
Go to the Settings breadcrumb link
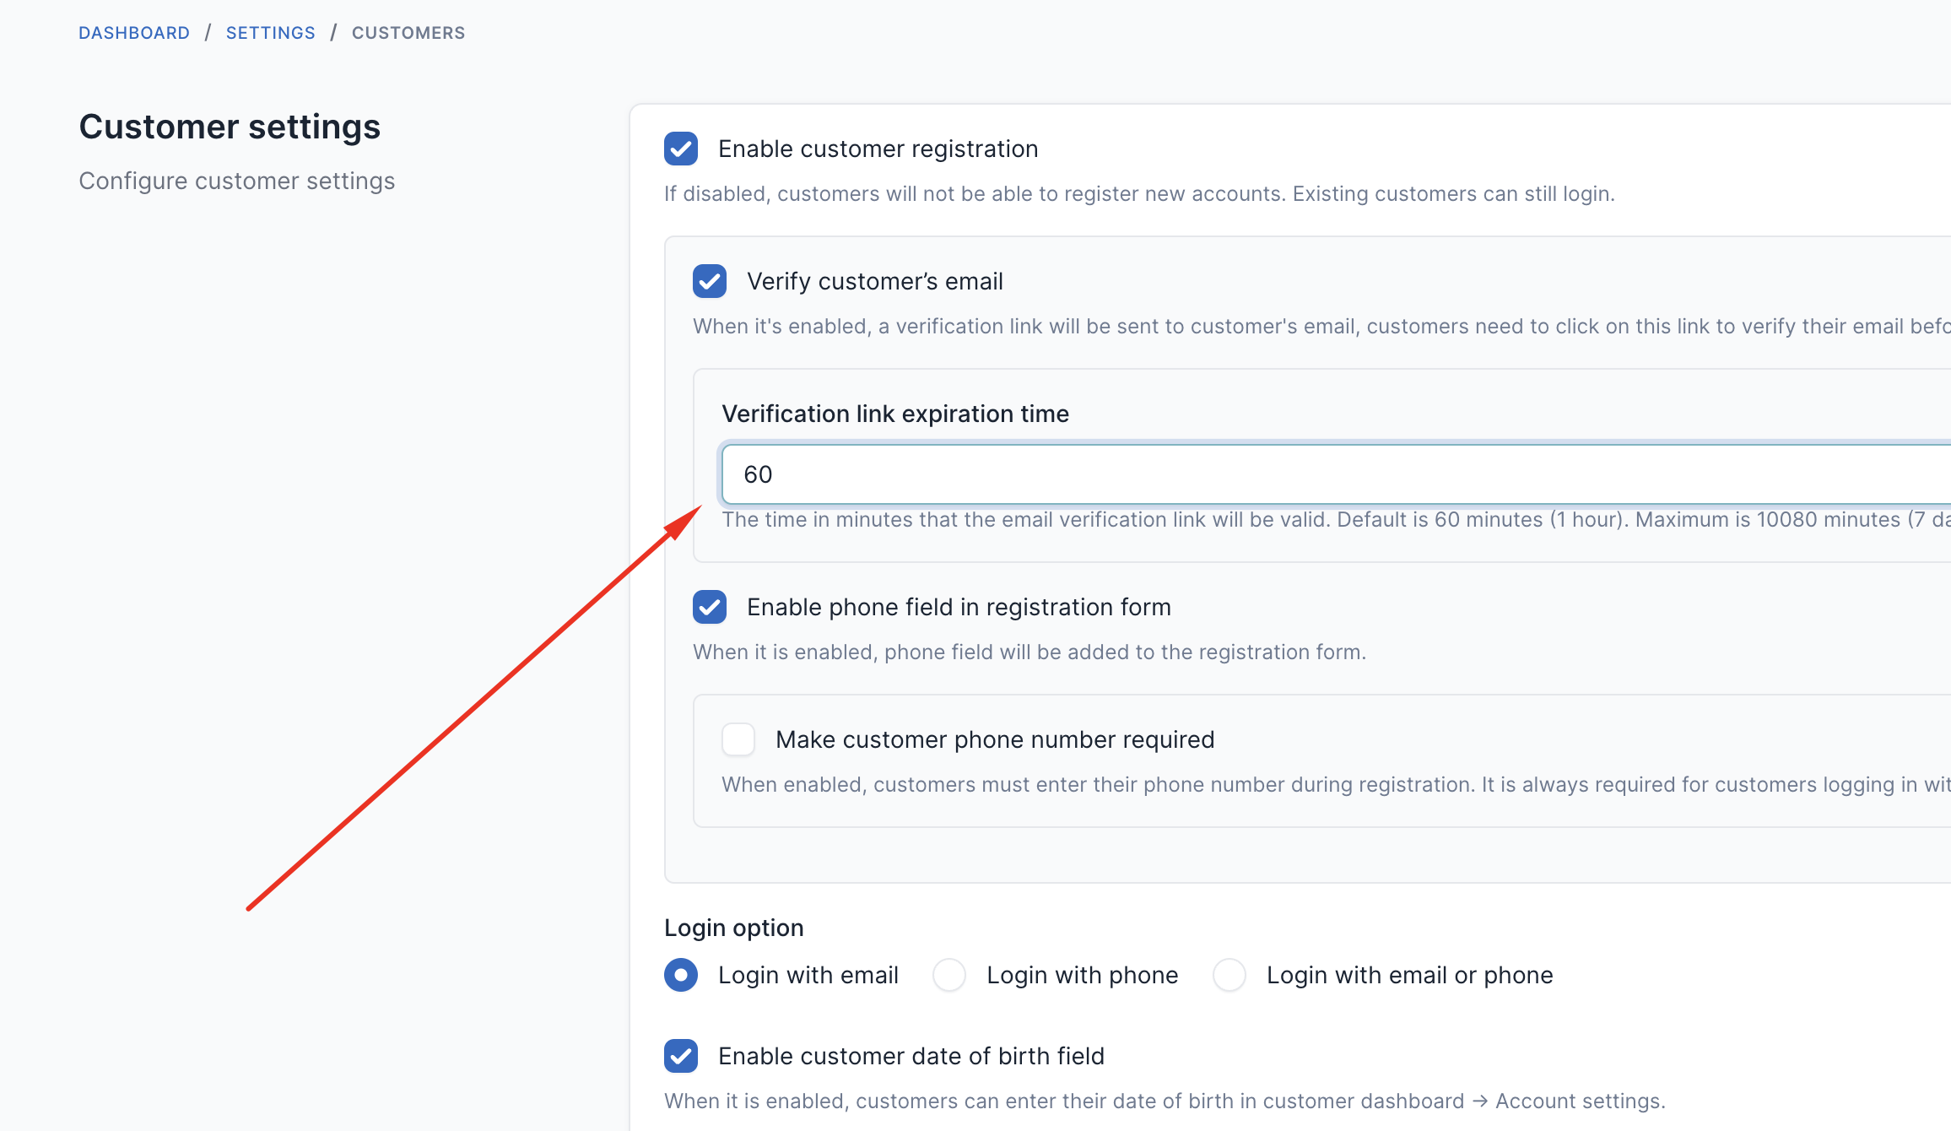pyautogui.click(x=271, y=33)
